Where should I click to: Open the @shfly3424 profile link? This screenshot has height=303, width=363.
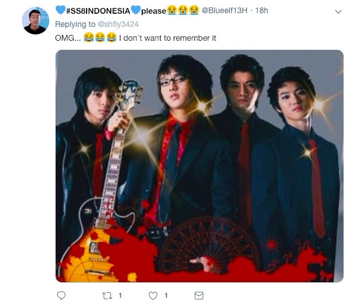[x=118, y=24]
